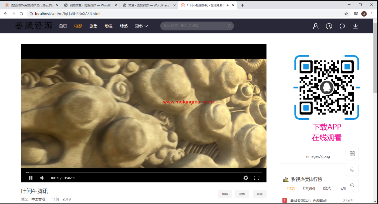Click the 刷新 refresh button

click(x=225, y=194)
